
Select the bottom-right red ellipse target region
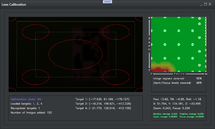[x=116, y=77]
